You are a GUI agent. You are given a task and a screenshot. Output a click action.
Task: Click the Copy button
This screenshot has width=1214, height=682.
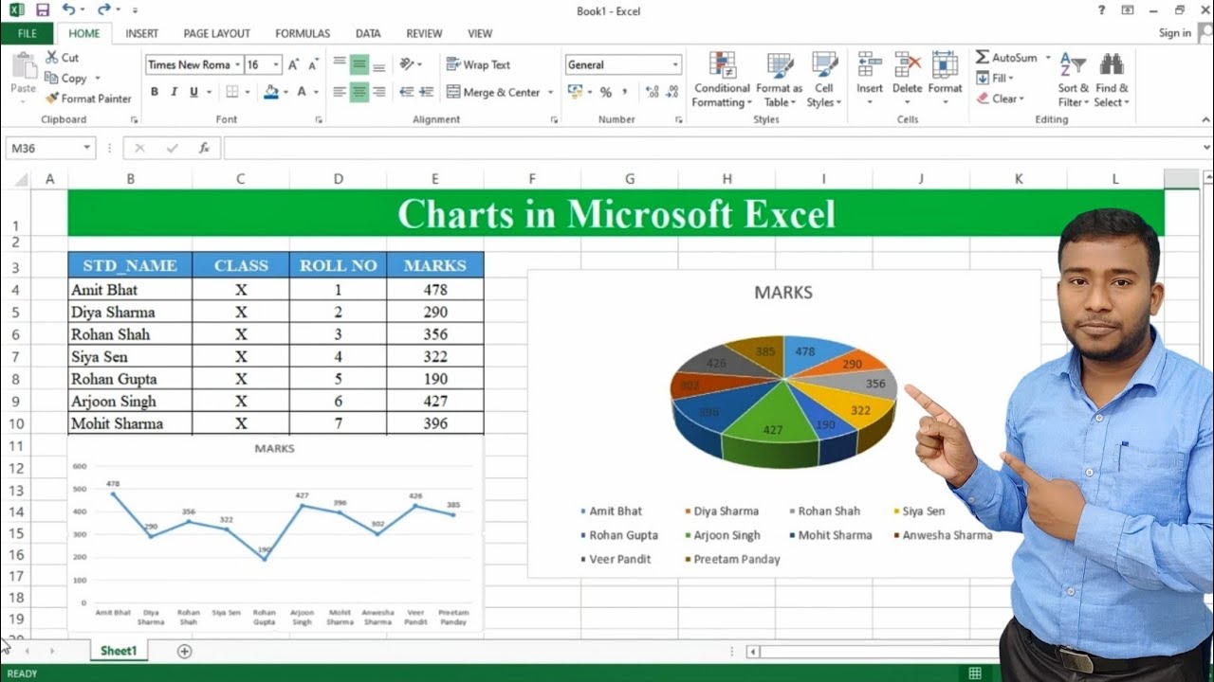pyautogui.click(x=66, y=79)
